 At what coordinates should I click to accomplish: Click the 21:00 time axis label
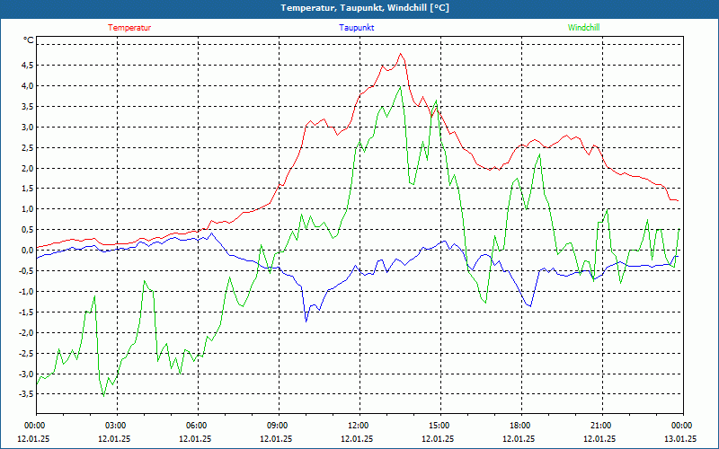(602, 426)
